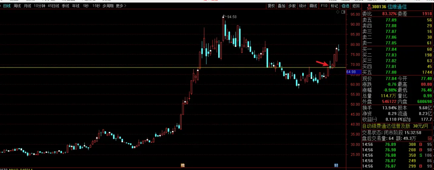Click the 买三 77.02 order row
The width and height of the screenshot is (434, 170).
pyautogui.click(x=397, y=61)
